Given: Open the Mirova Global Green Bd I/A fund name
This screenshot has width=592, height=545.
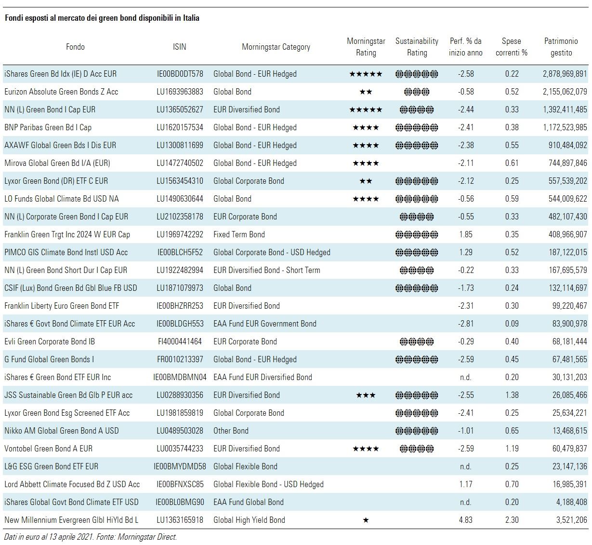Looking at the screenshot, I should [57, 163].
